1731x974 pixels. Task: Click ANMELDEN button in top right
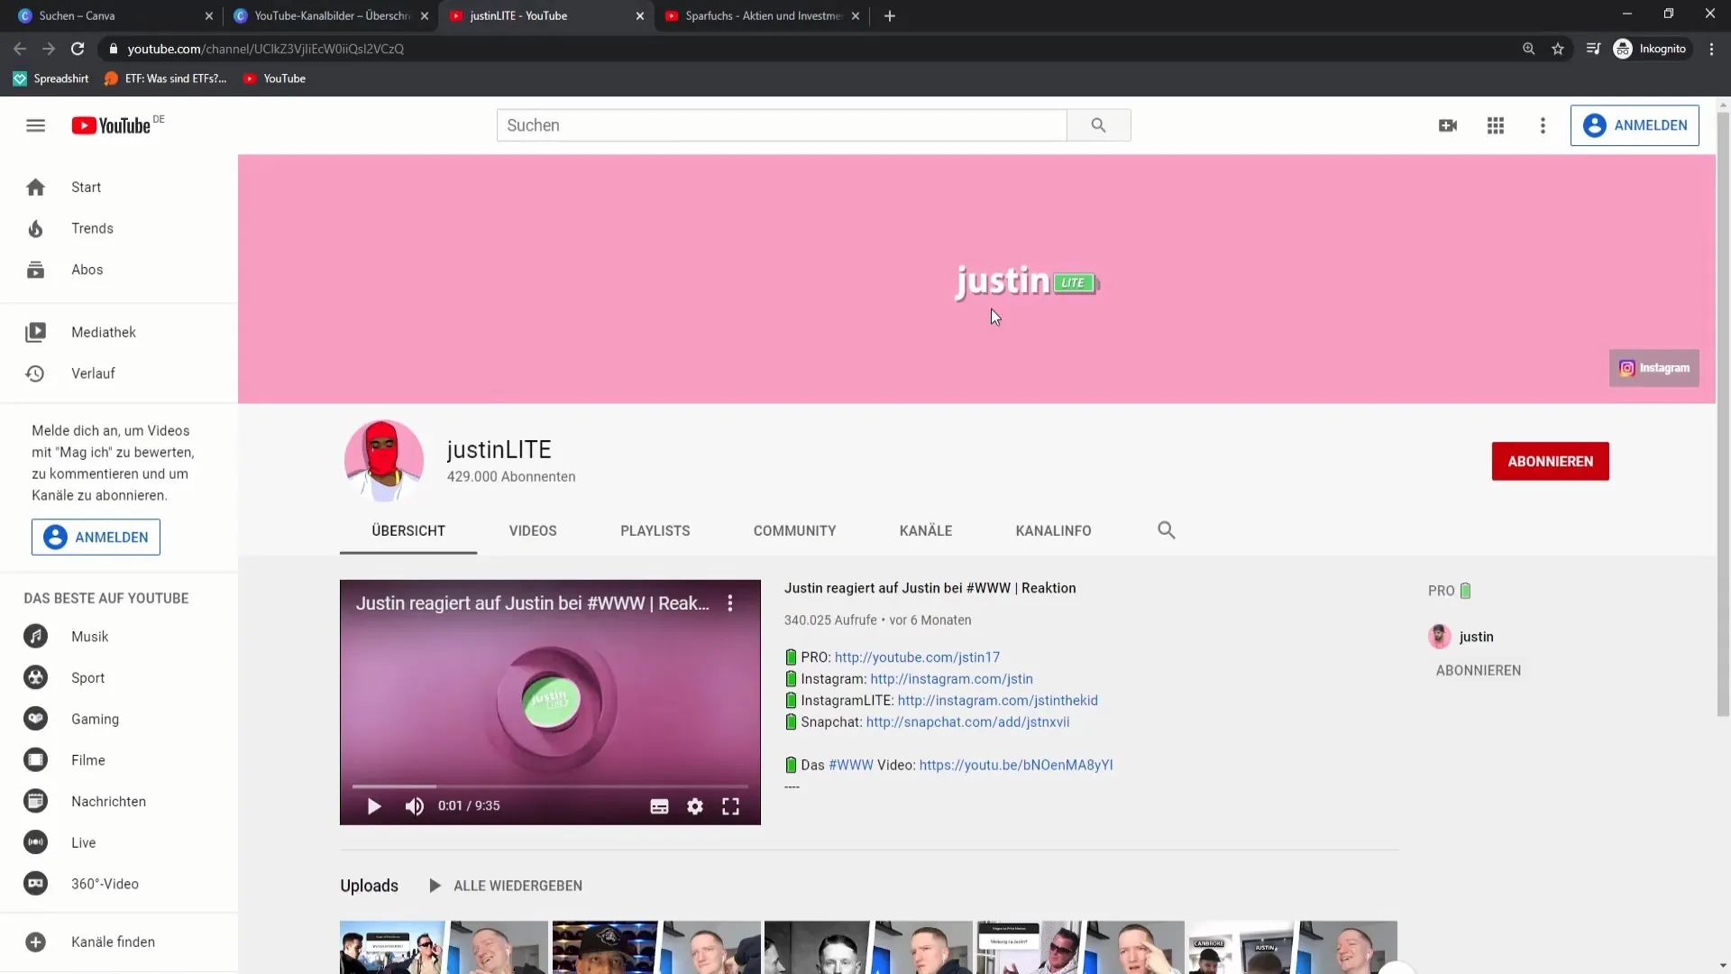point(1635,125)
